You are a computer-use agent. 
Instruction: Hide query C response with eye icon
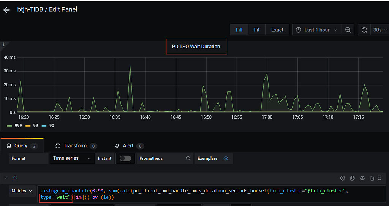(362, 178)
